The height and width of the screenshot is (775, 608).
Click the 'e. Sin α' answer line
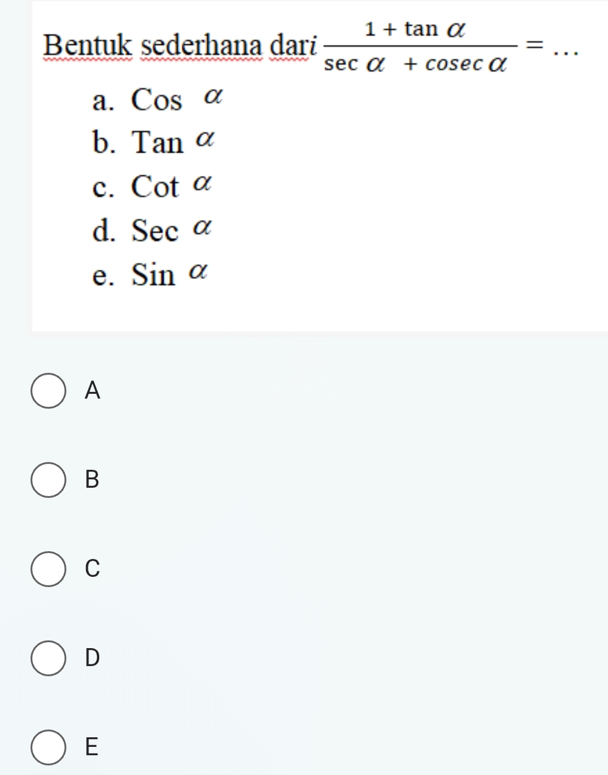click(150, 275)
